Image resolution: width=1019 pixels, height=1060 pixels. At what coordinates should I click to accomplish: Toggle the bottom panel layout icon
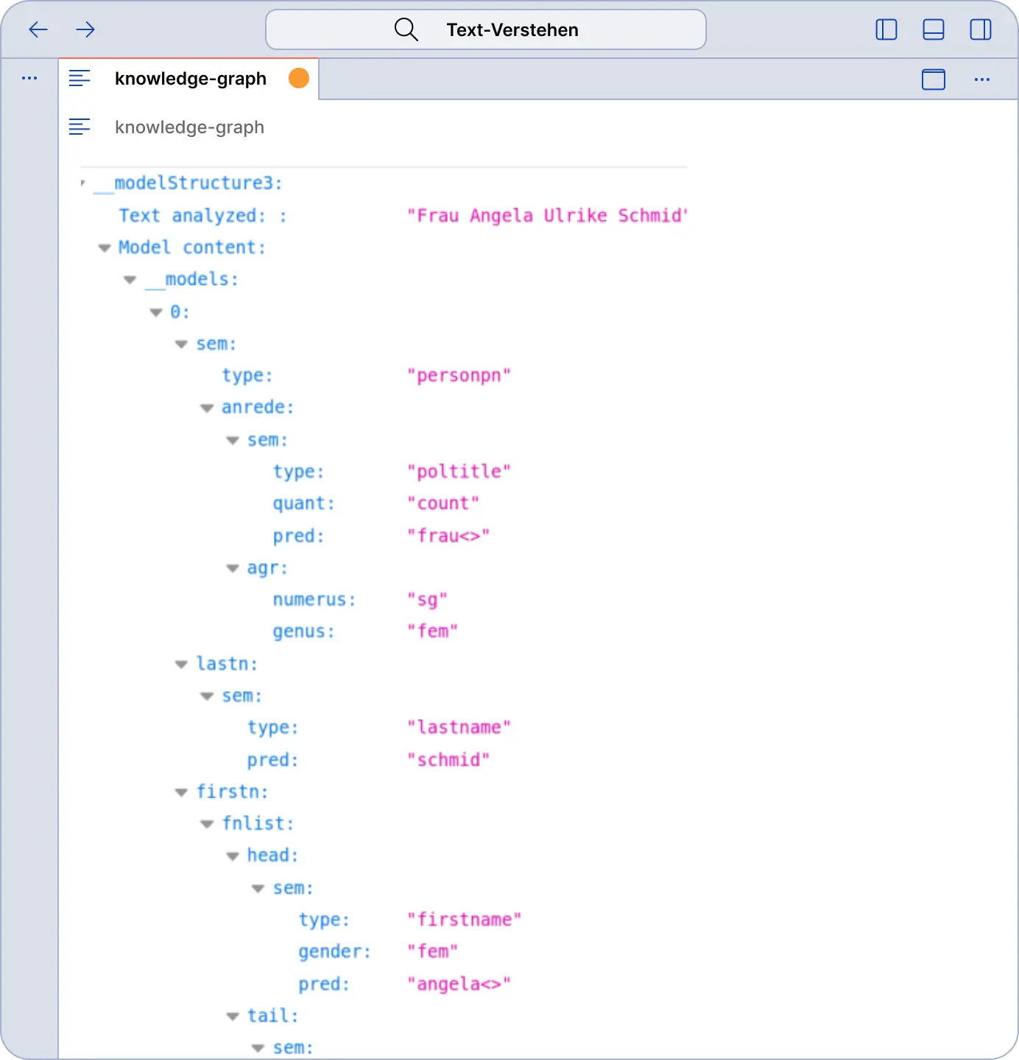[933, 29]
